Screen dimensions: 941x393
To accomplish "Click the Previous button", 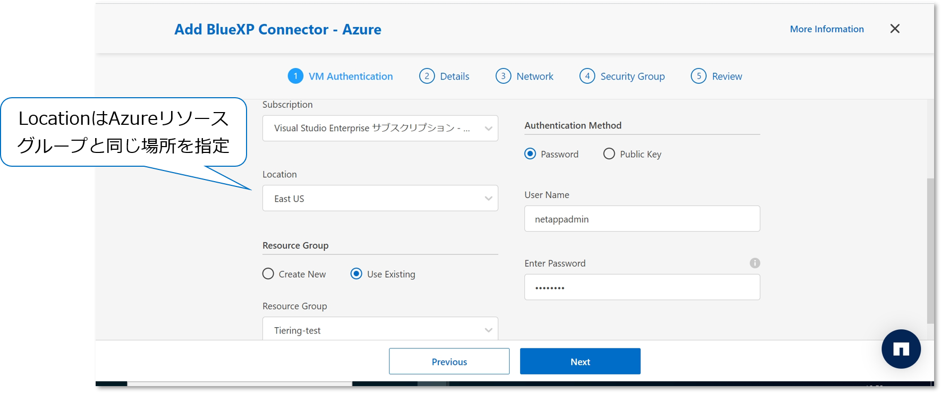I will (449, 361).
